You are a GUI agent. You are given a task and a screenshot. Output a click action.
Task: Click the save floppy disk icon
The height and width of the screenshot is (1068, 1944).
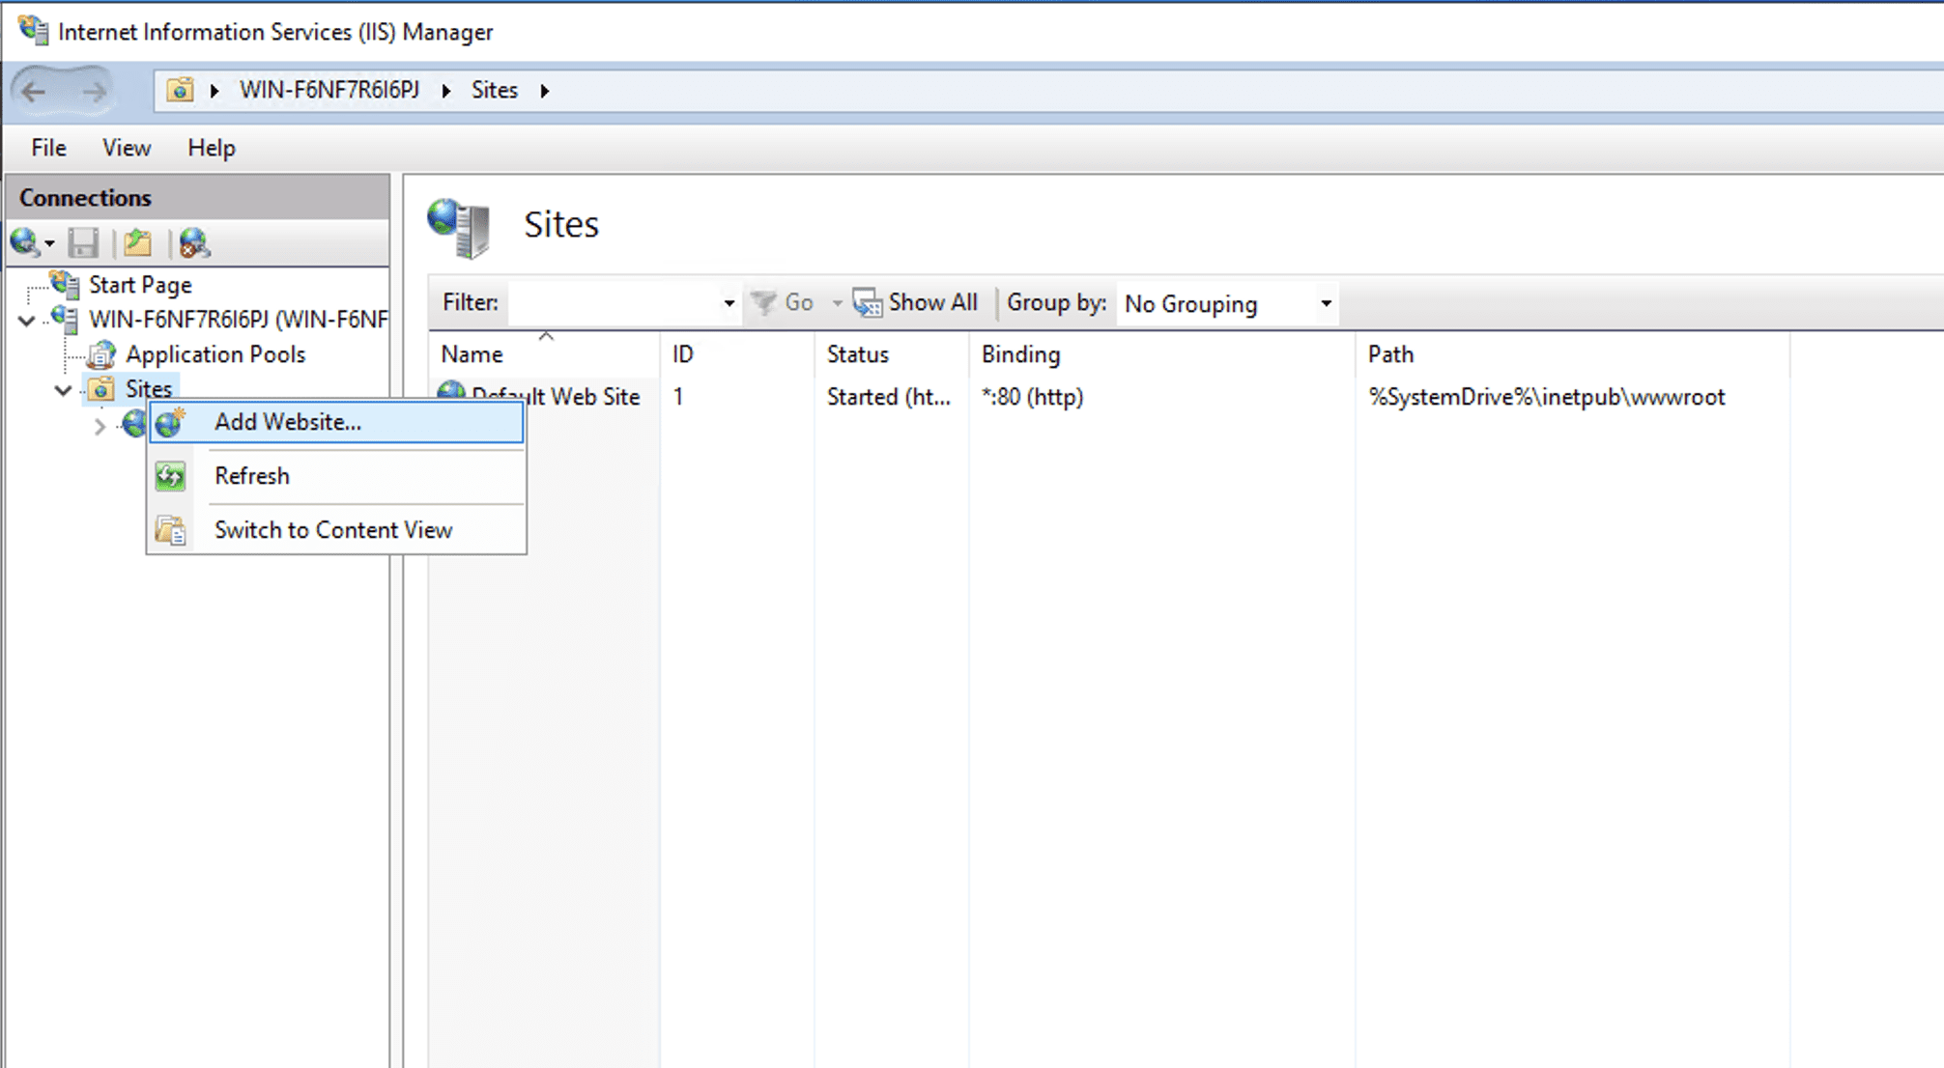click(x=83, y=242)
